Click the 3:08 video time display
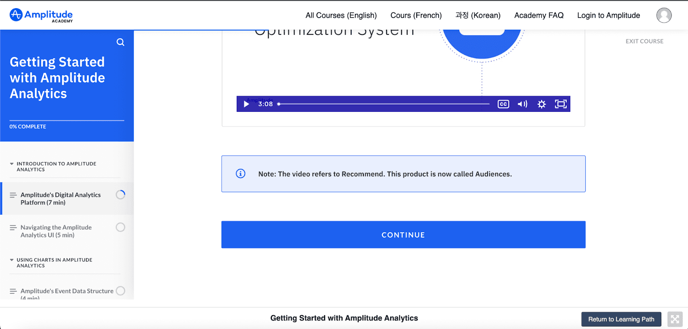The height and width of the screenshot is (329, 688). tap(265, 104)
